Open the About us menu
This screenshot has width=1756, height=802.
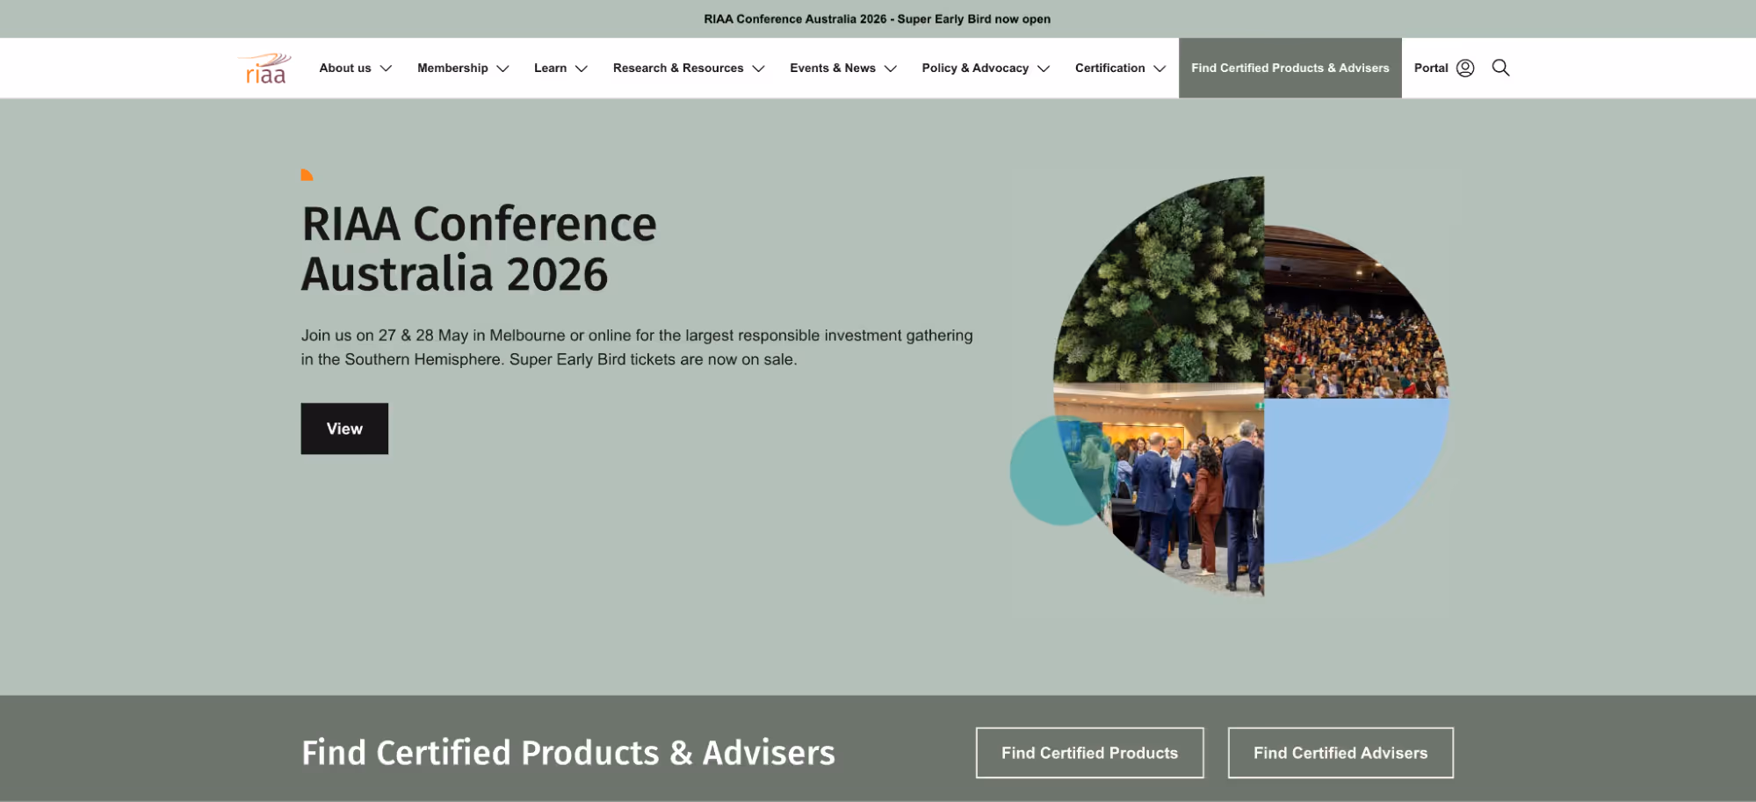345,68
